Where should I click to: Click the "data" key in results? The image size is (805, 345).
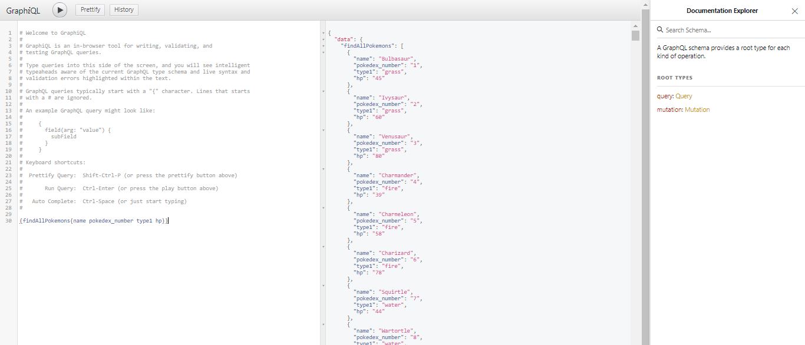[x=344, y=39]
